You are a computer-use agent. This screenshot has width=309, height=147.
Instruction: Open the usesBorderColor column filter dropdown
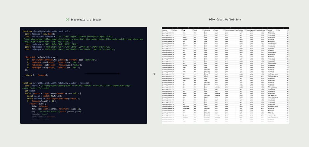point(267,30)
